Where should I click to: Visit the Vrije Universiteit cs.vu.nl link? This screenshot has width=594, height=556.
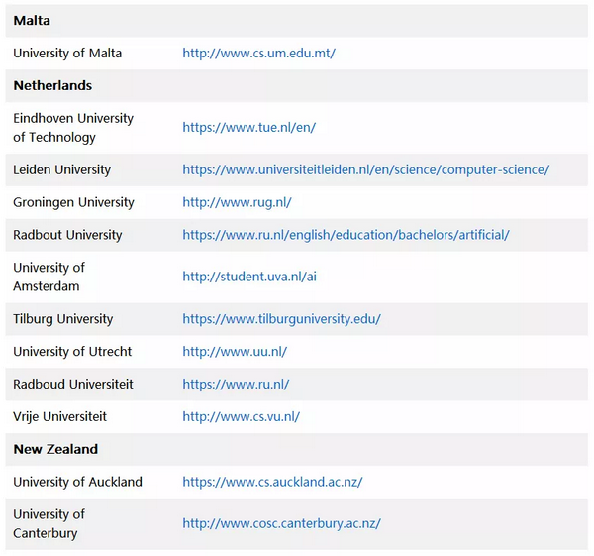pyautogui.click(x=241, y=417)
